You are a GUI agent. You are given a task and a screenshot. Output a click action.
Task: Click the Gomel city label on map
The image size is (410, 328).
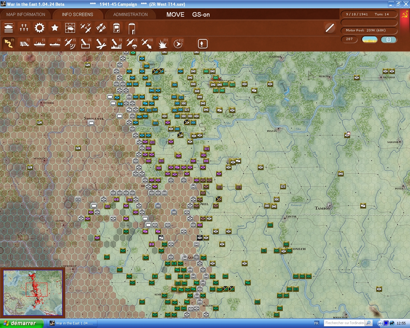point(60,221)
